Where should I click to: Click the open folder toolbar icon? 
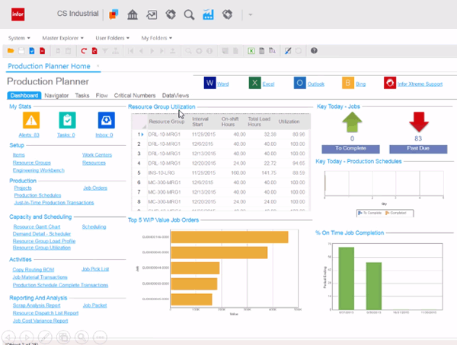(x=11, y=51)
